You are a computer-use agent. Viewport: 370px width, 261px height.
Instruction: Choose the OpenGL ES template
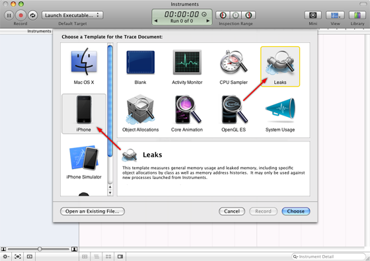click(234, 113)
